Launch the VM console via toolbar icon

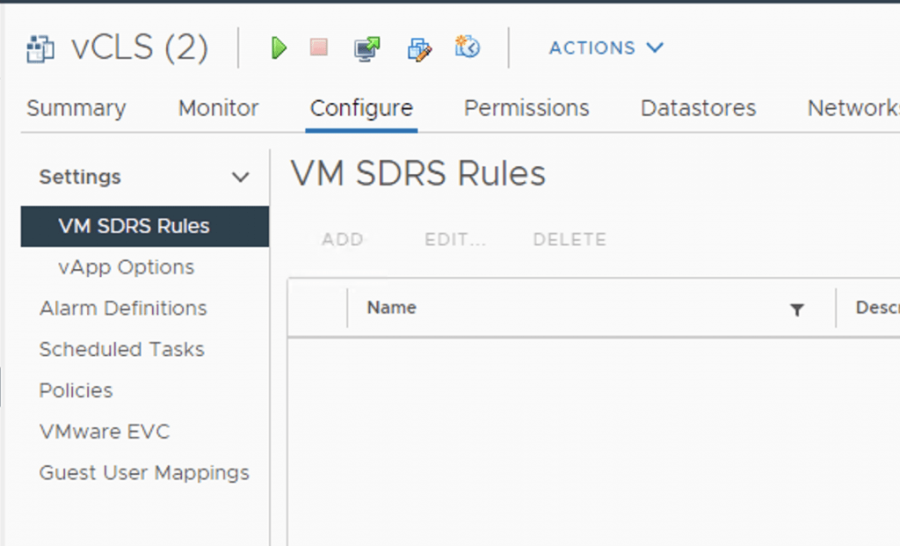367,48
